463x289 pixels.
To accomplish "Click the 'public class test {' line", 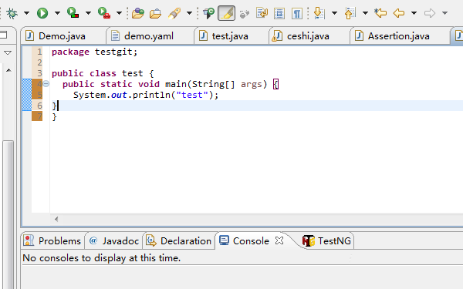I will coord(103,73).
